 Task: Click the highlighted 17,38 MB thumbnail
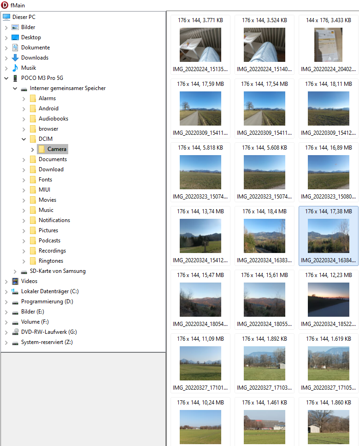(328, 236)
